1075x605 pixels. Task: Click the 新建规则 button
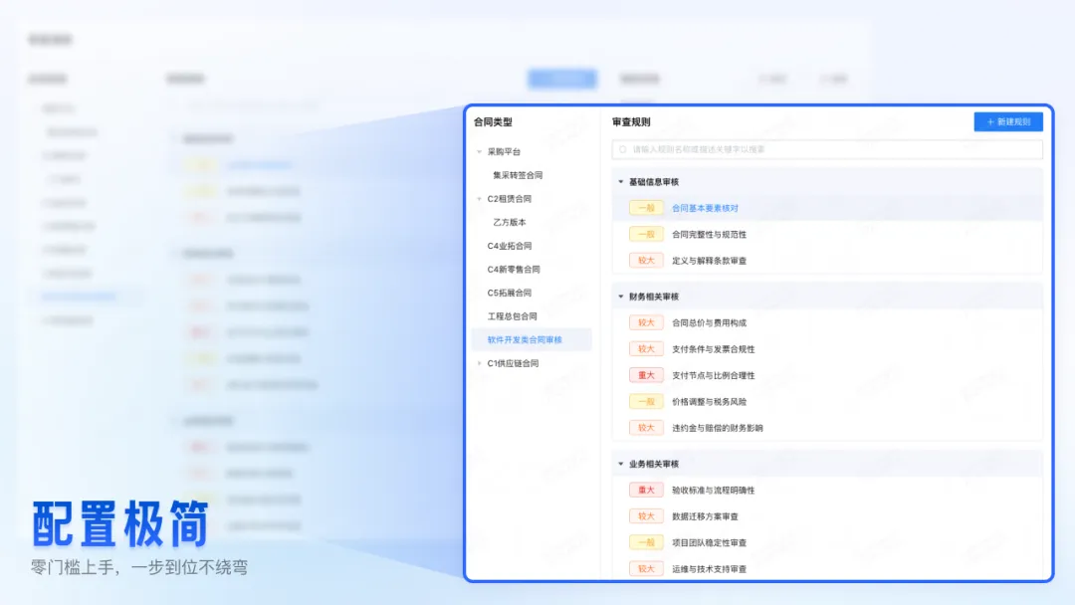pos(1006,120)
